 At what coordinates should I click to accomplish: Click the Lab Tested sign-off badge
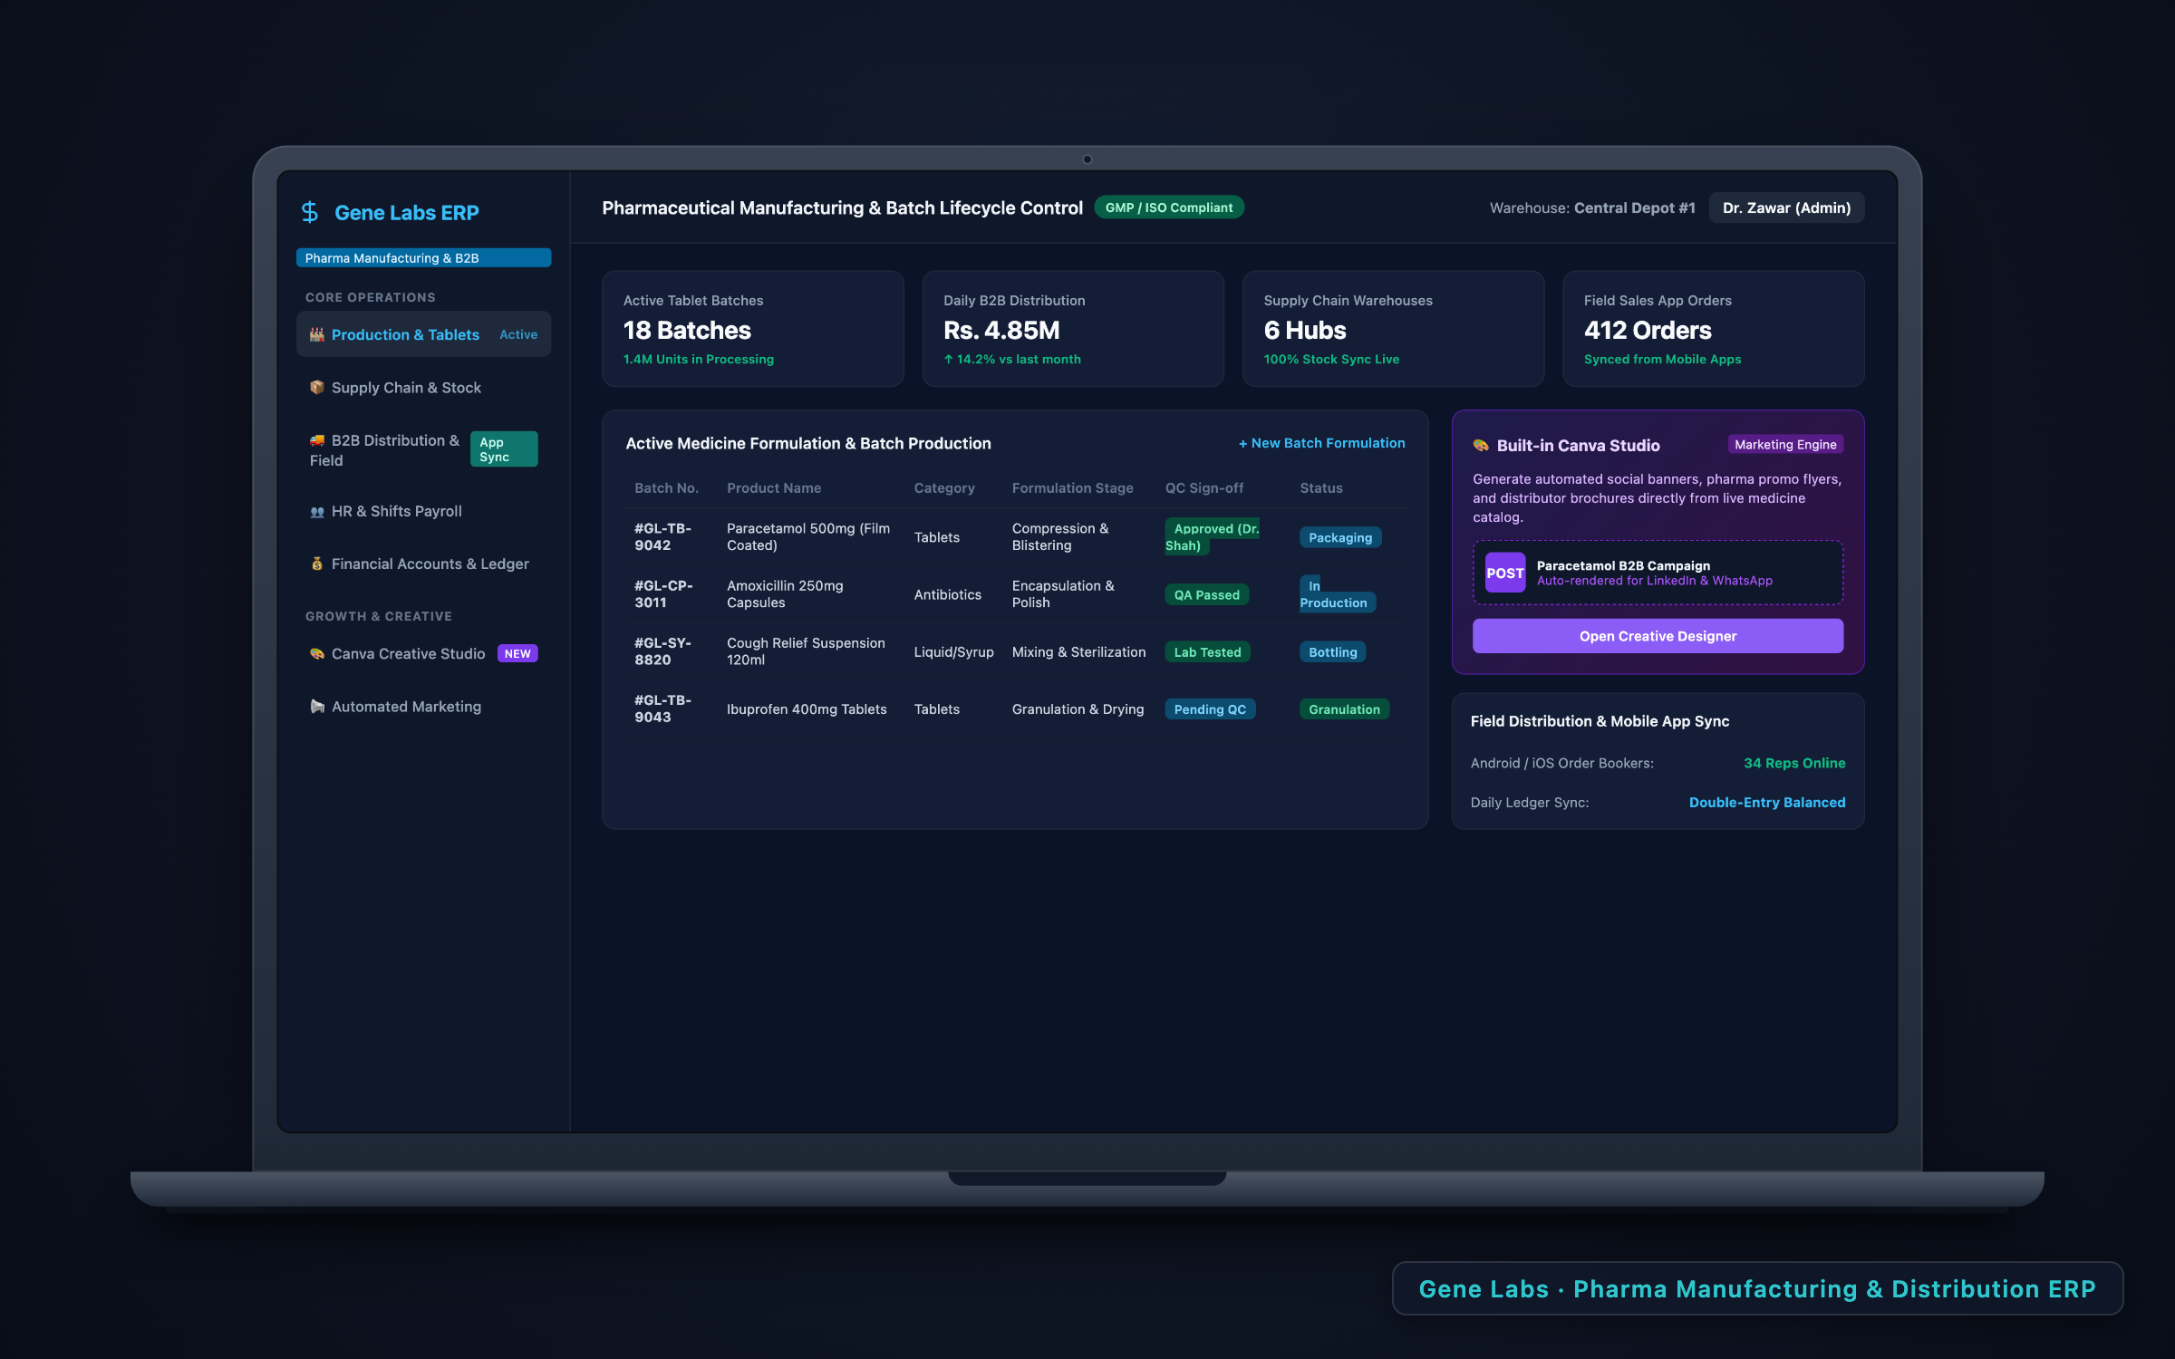1207,652
